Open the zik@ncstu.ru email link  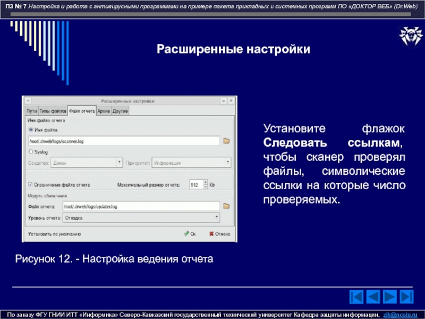(401, 315)
